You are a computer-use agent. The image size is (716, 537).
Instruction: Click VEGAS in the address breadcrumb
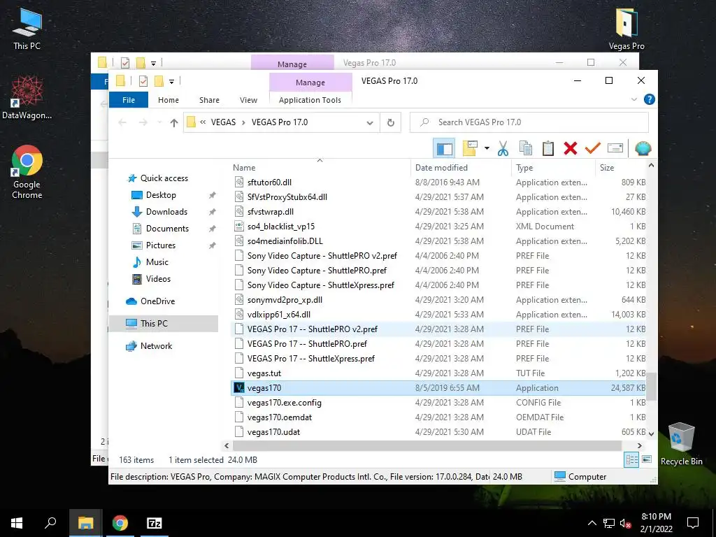click(x=223, y=122)
